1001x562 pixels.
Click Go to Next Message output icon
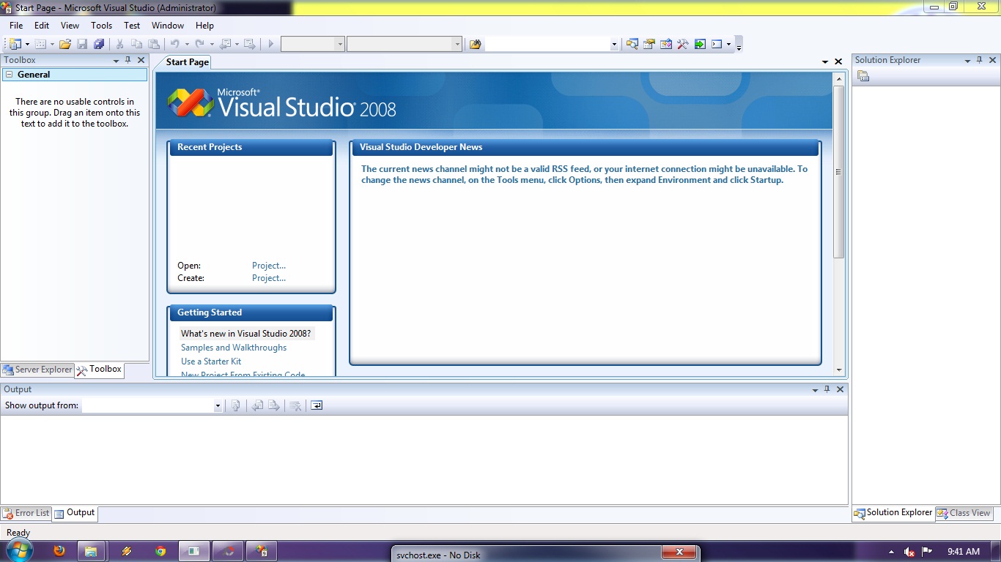click(x=273, y=405)
